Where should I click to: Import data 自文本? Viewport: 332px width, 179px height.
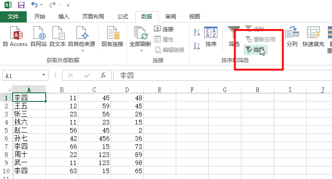[x=58, y=36]
